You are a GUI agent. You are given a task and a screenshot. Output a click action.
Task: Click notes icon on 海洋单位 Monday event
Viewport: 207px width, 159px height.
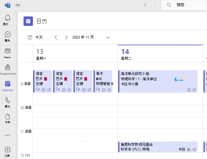[x=104, y=90]
